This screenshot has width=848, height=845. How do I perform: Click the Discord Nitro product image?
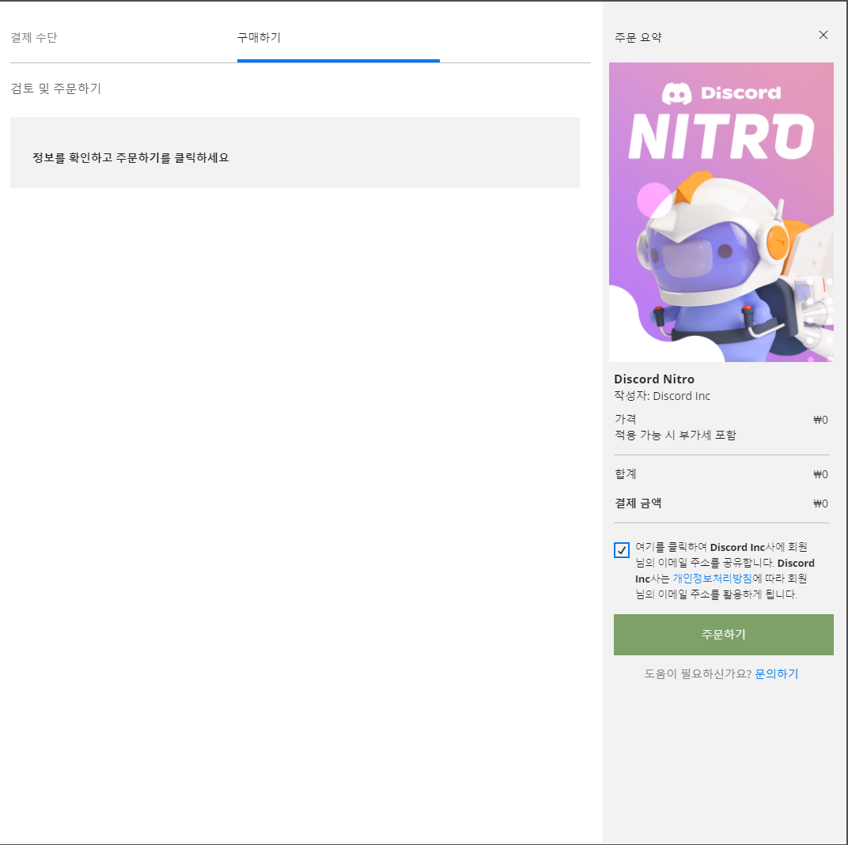(721, 212)
